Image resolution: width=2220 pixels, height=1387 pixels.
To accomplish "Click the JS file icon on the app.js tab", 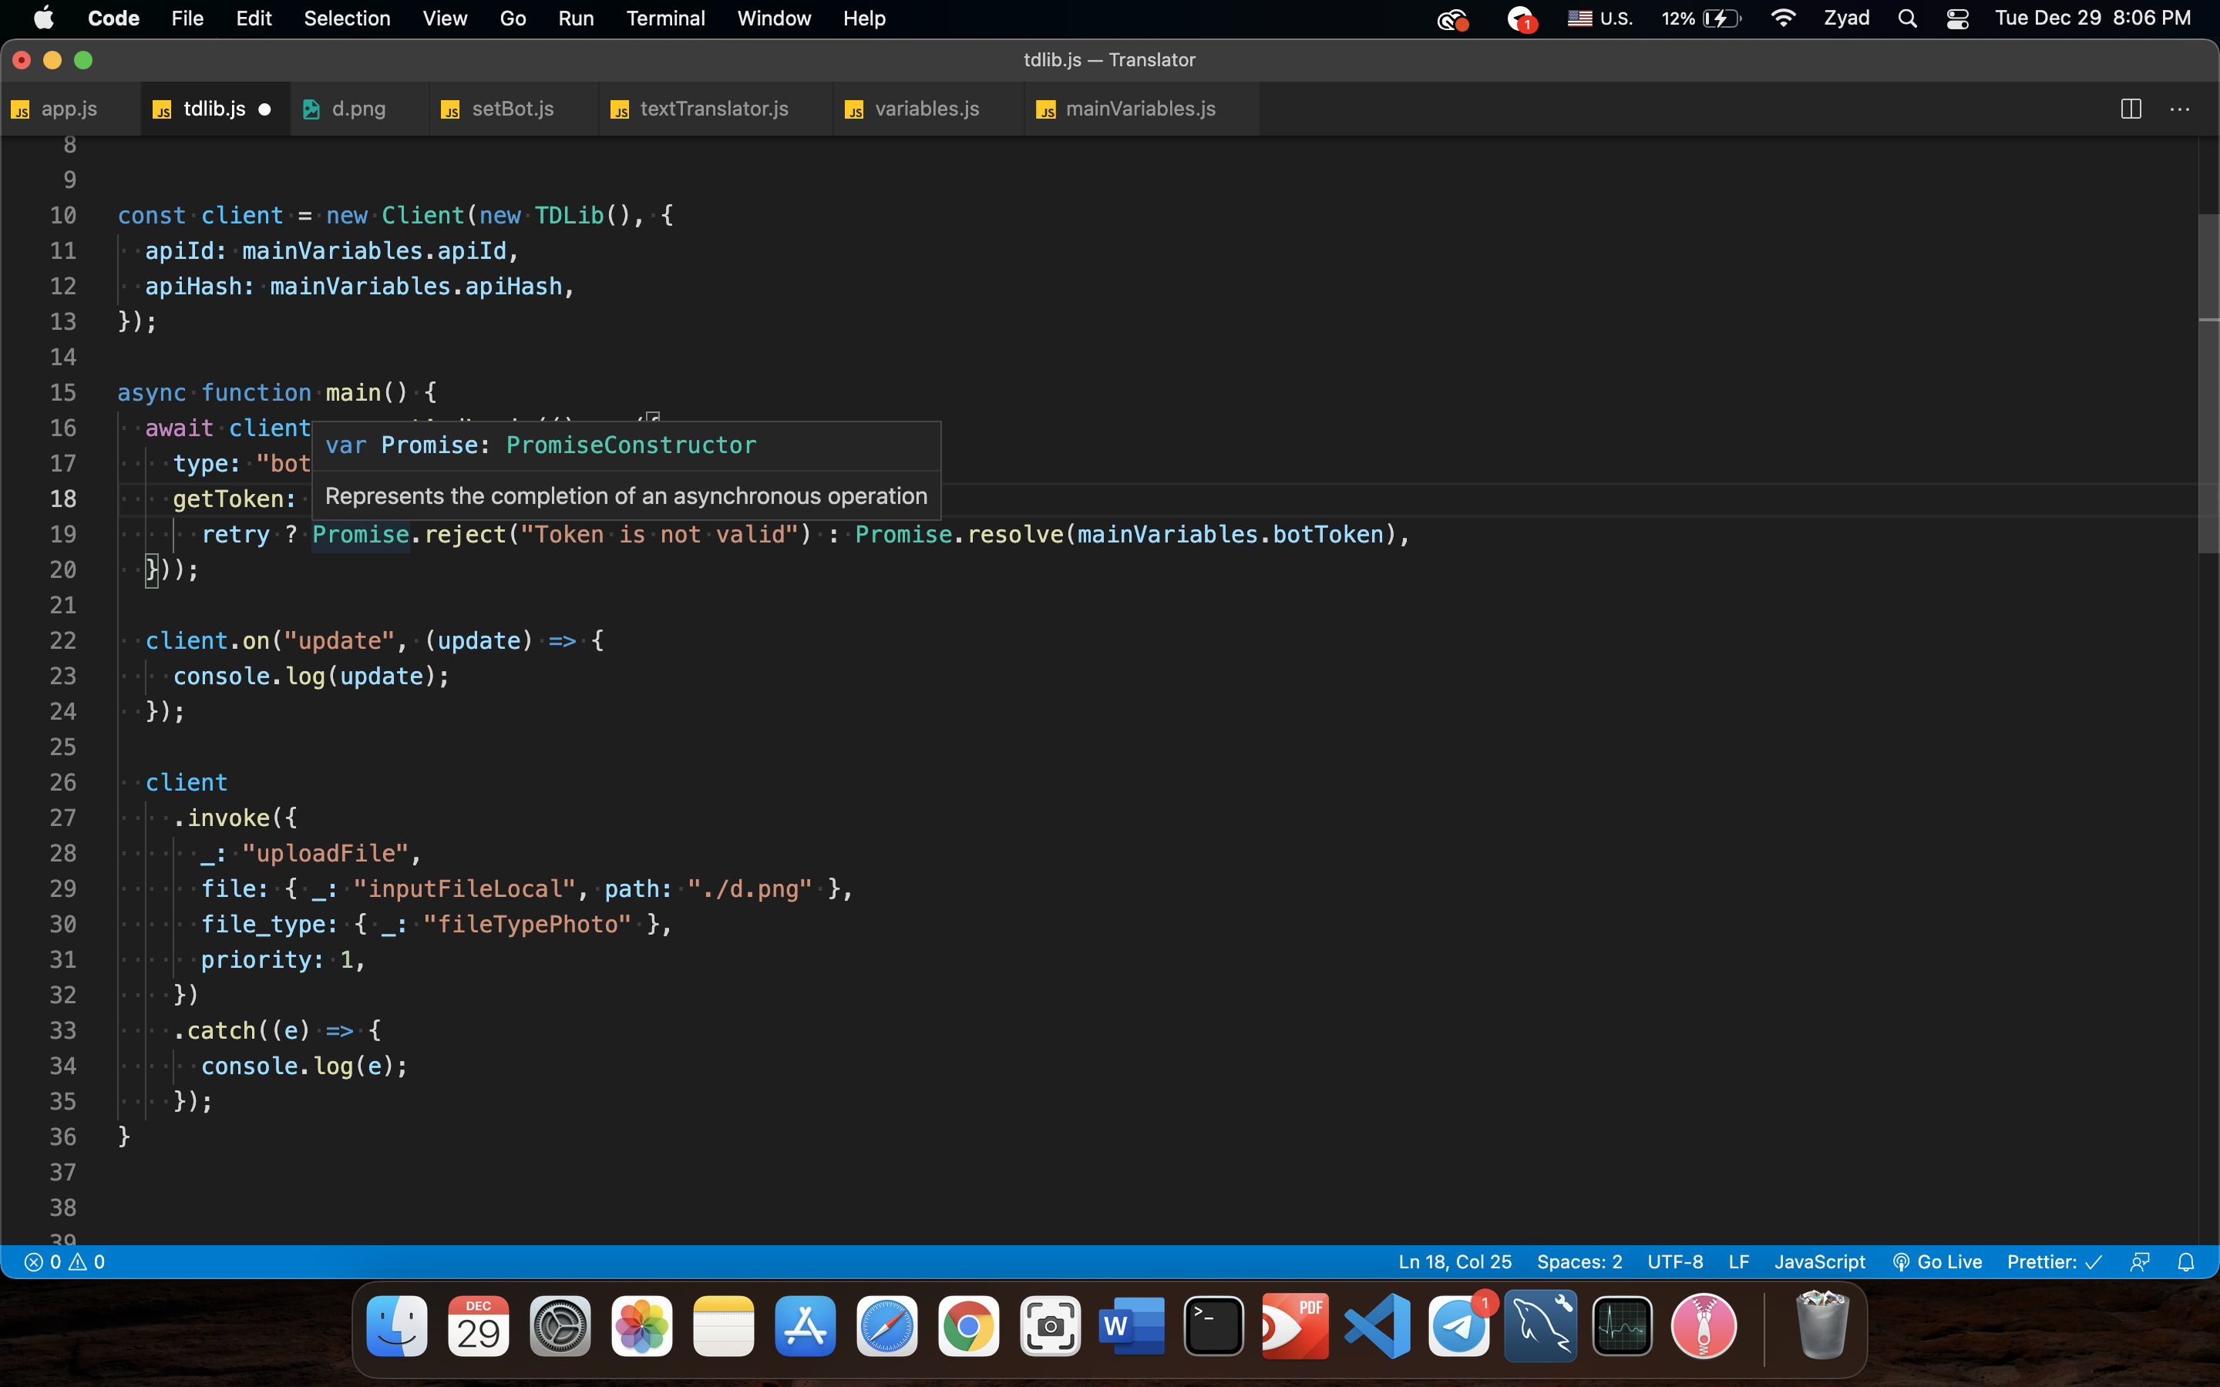I will [x=20, y=109].
